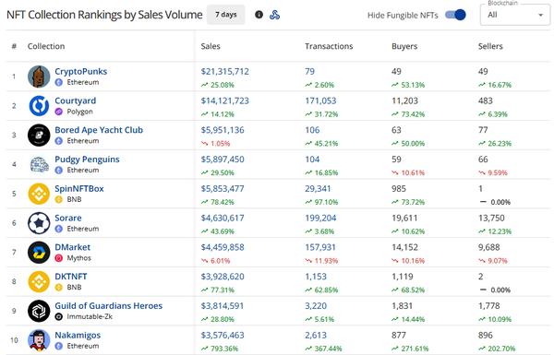Click BNB chain icon under SpinNFTBox

coord(59,199)
